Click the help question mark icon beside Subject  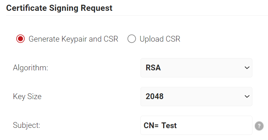pyautogui.click(x=259, y=126)
